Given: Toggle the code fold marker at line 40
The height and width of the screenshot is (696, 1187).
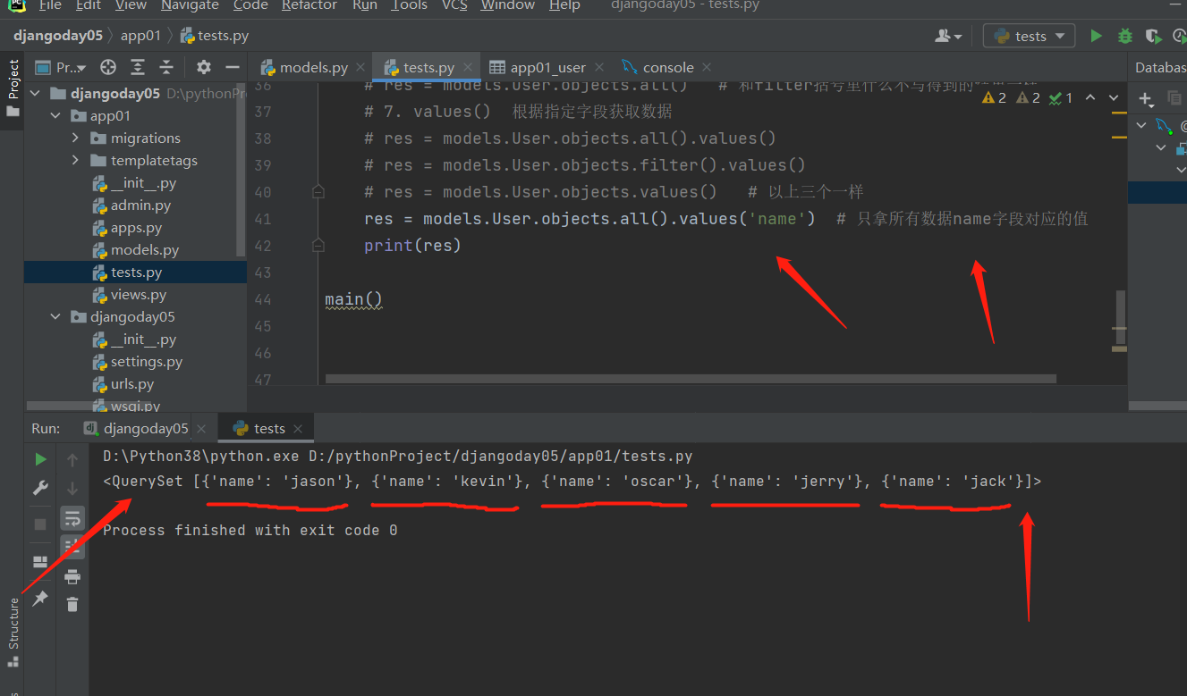Looking at the screenshot, I should coord(318,191).
